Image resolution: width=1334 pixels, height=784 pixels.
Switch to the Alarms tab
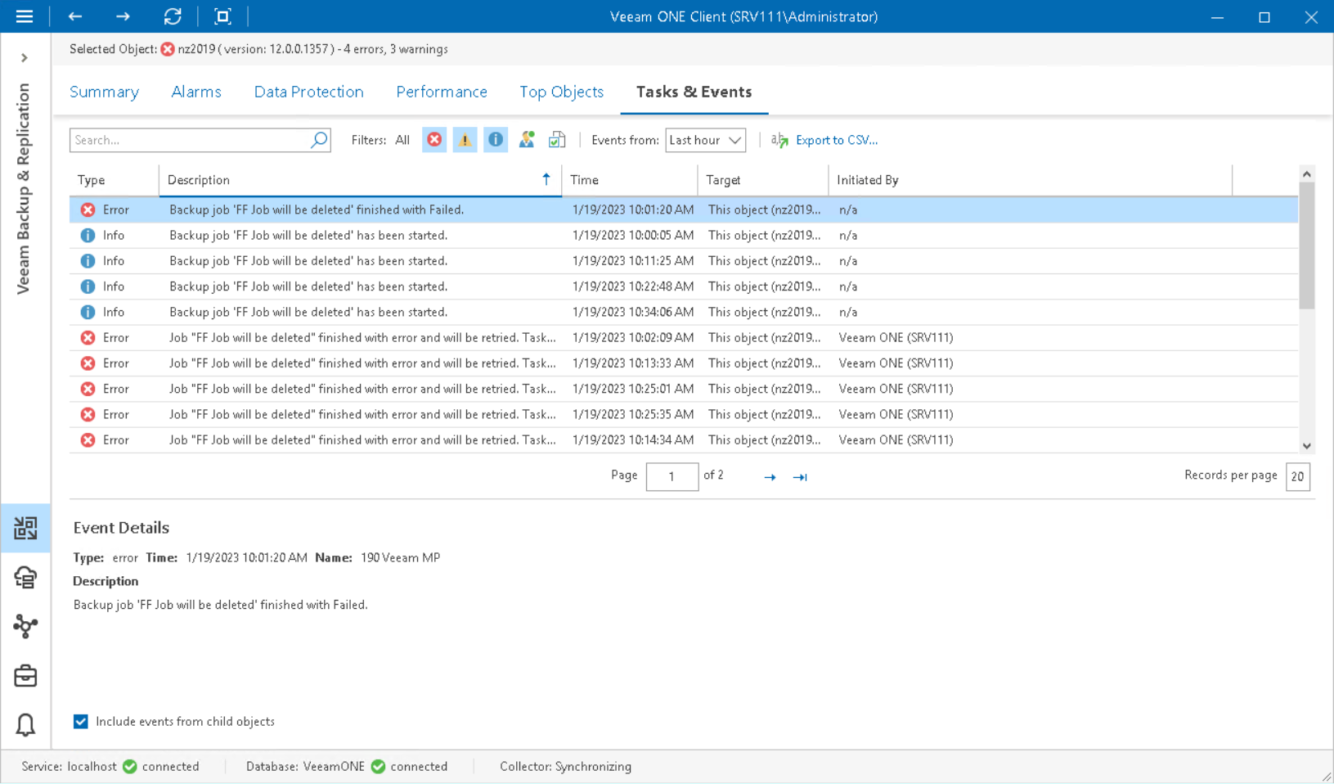pyautogui.click(x=195, y=92)
